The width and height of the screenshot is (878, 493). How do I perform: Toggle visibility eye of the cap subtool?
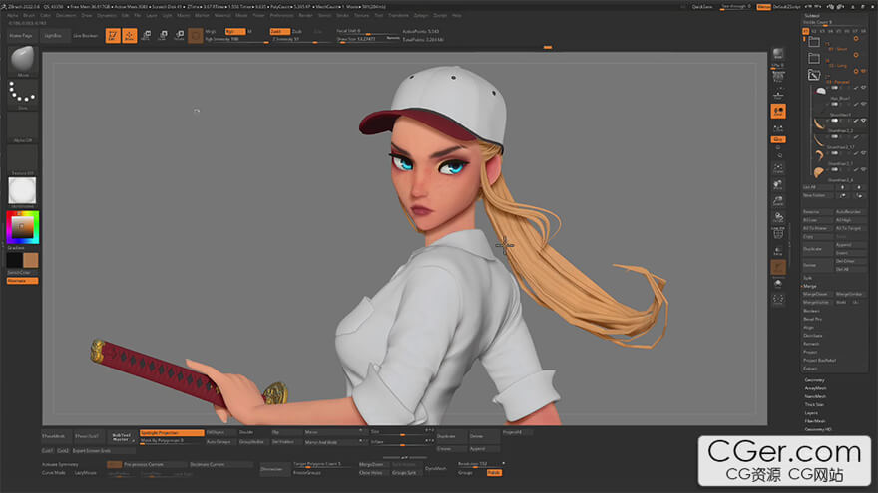(x=863, y=88)
